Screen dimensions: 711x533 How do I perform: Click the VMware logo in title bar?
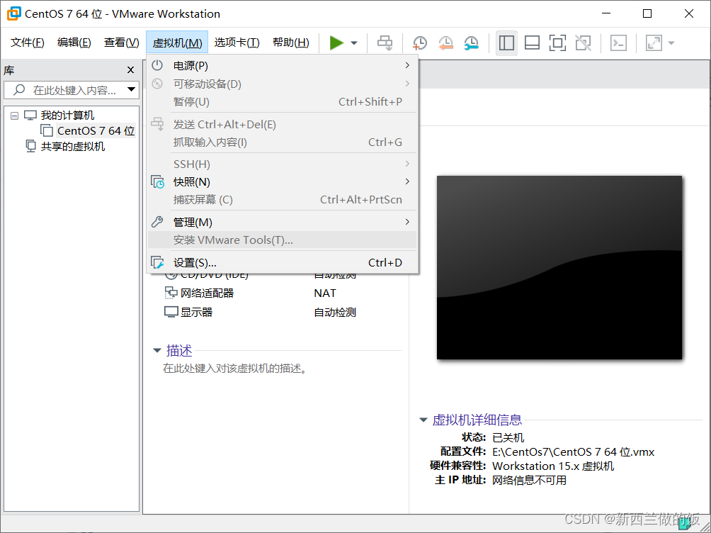(x=13, y=13)
